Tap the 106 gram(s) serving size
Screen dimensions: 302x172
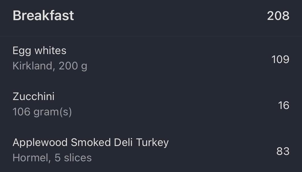(42, 112)
